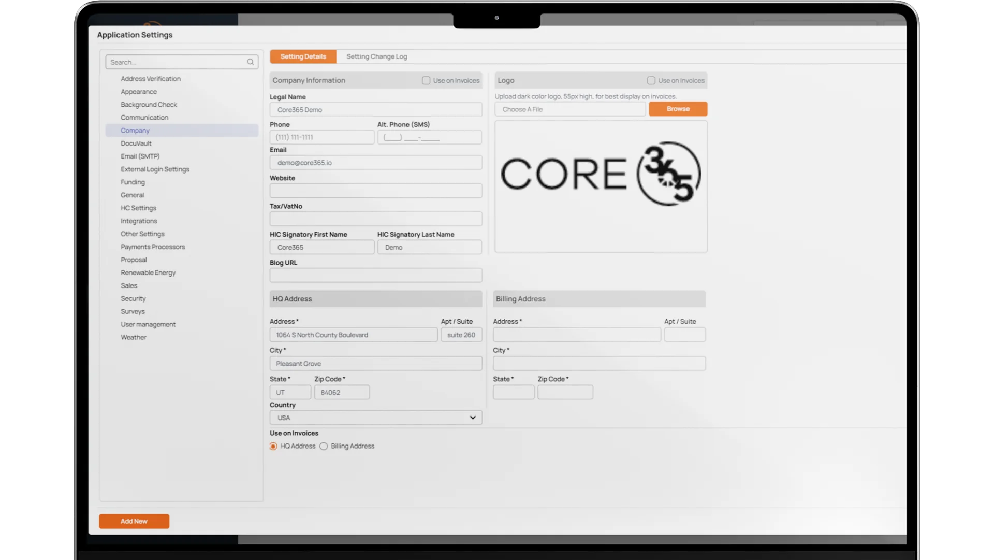Enable Use on Invoices for Logo
This screenshot has width=994, height=560.
(651, 80)
